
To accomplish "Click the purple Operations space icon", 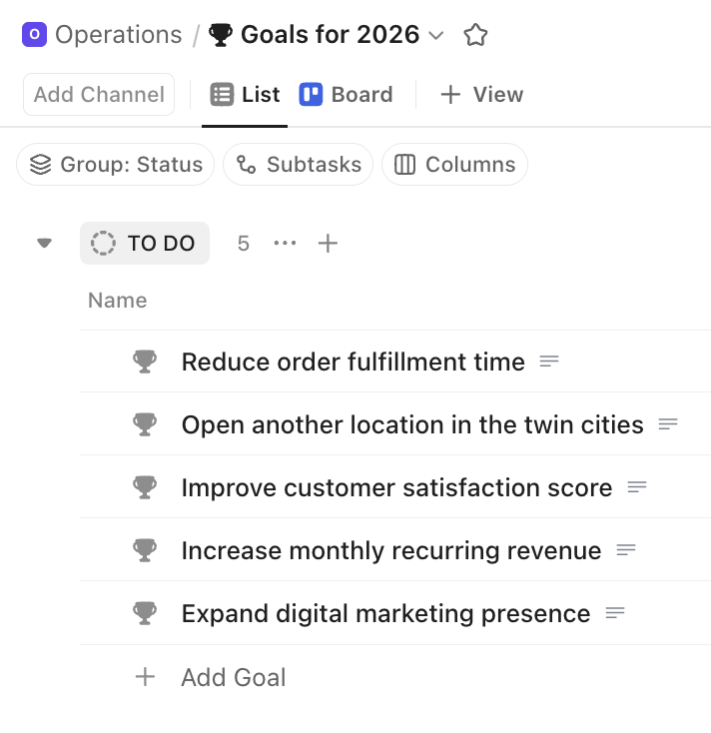I will tap(34, 36).
